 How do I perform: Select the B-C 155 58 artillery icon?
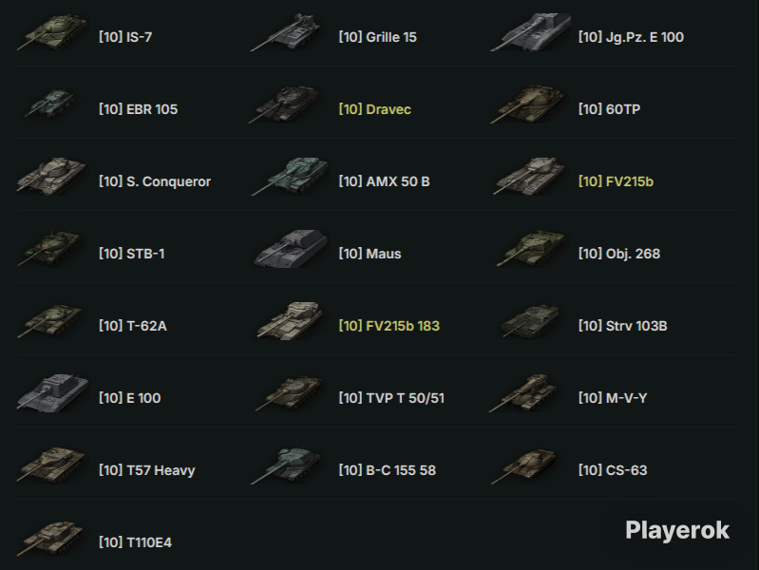[x=286, y=465]
